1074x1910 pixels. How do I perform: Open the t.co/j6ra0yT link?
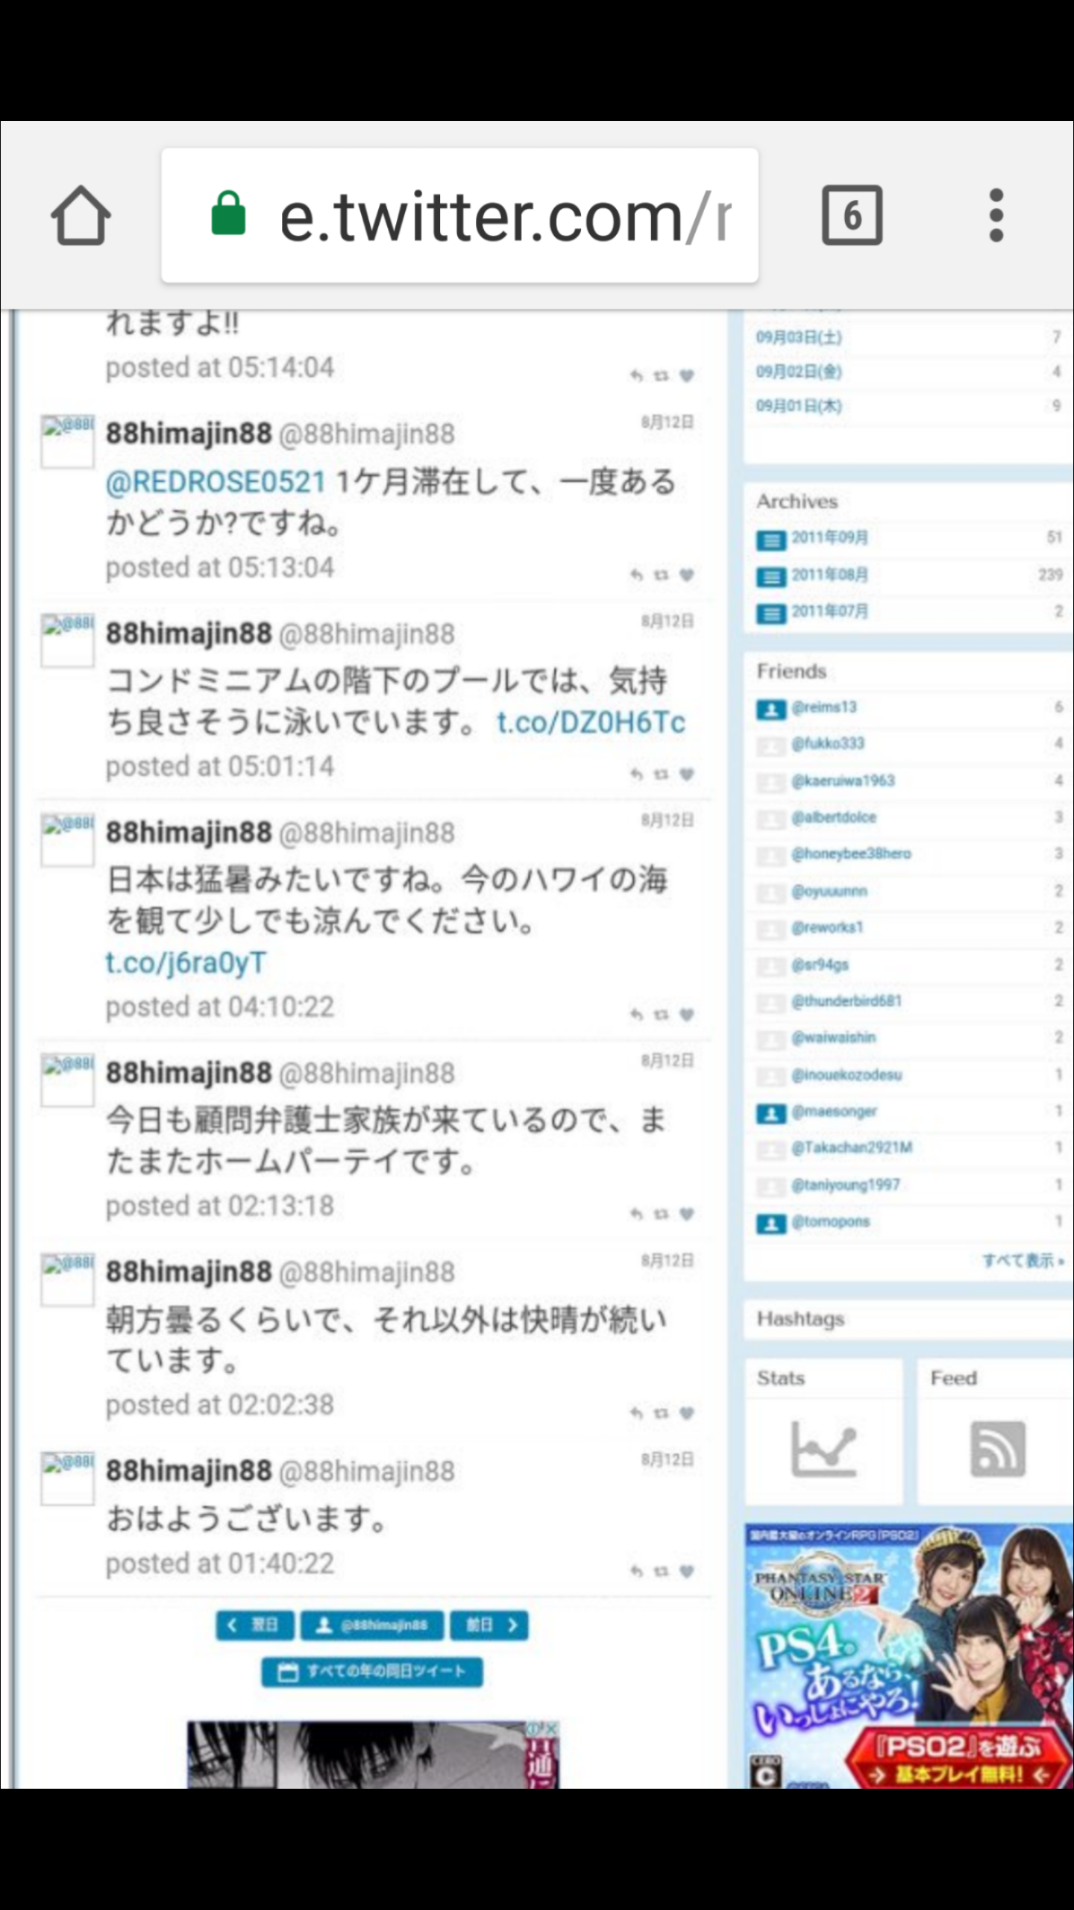[x=186, y=962]
